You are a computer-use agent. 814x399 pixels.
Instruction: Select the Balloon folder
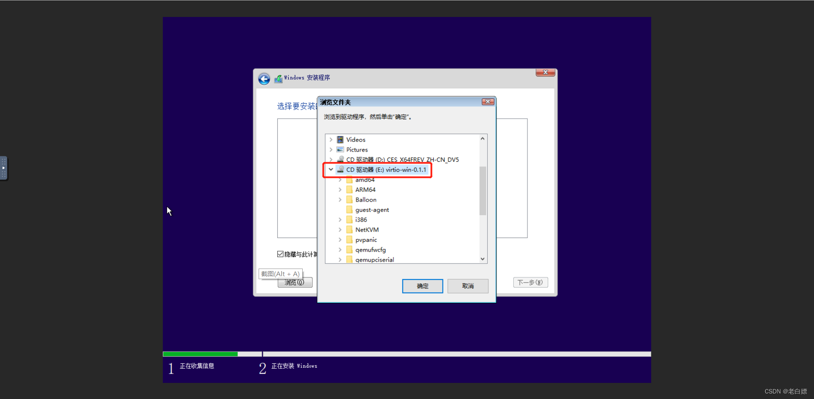[x=366, y=199]
